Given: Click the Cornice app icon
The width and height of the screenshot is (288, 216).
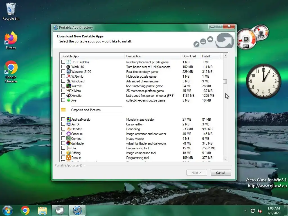Looking at the screenshot, I should 69,138.
